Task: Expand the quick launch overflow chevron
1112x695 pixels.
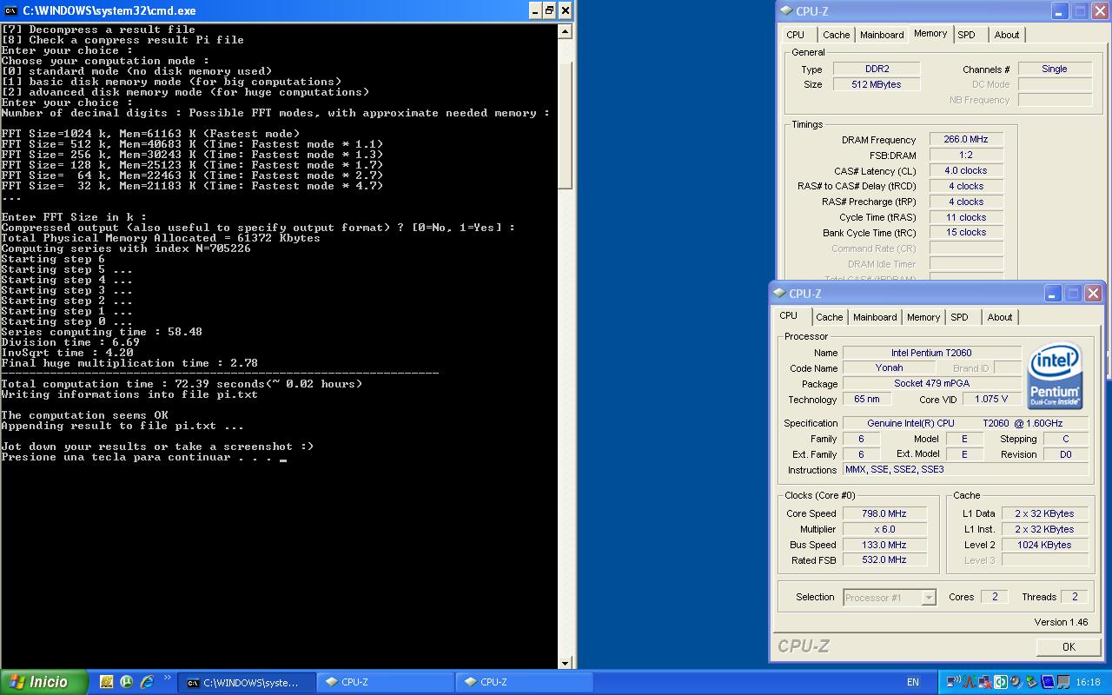Action: (x=167, y=677)
